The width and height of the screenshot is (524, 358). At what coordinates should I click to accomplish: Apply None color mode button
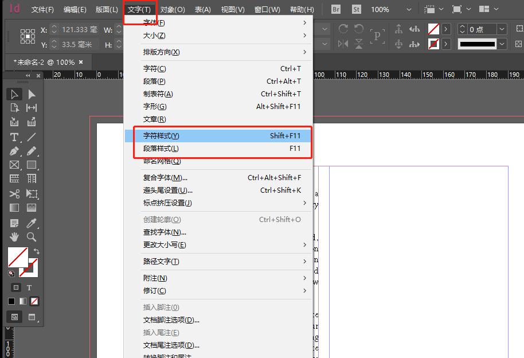[x=34, y=301]
